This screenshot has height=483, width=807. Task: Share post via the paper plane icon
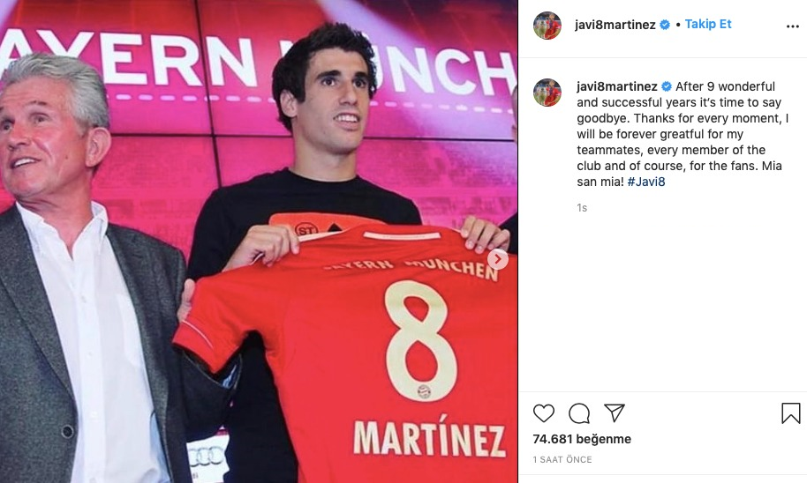[x=614, y=412]
